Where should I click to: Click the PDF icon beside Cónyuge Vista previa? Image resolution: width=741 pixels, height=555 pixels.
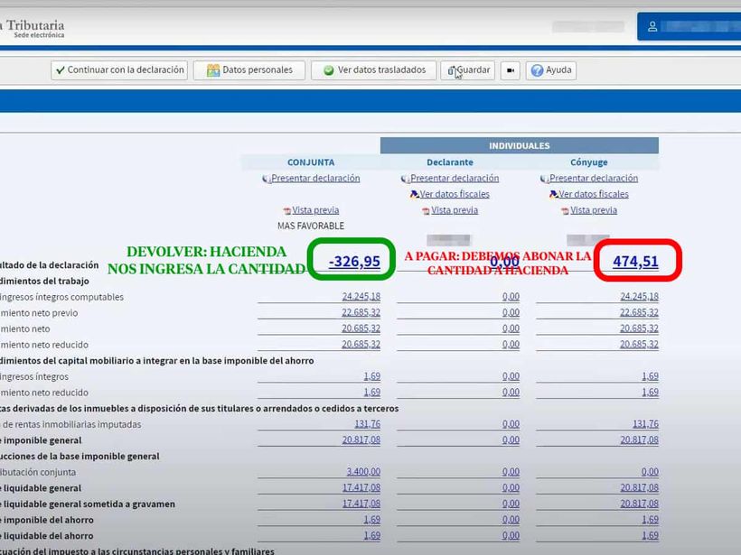565,211
